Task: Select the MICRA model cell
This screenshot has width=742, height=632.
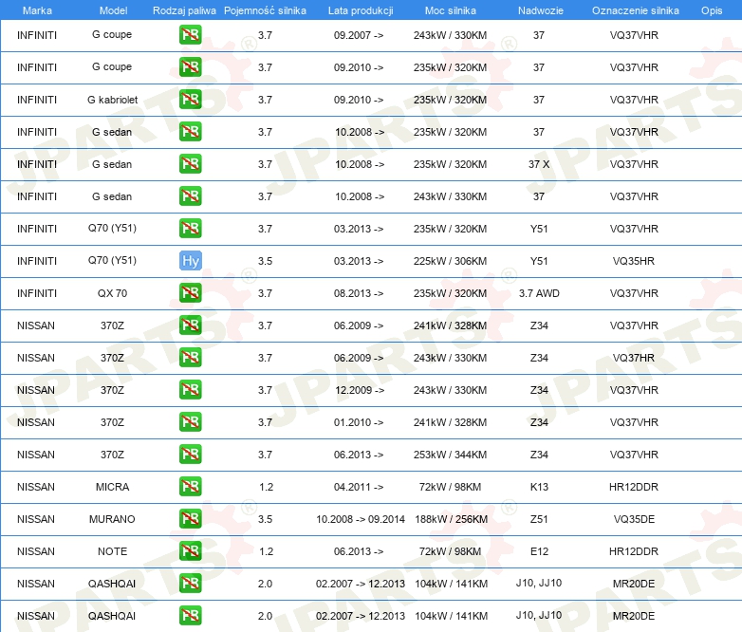Action: [112, 487]
